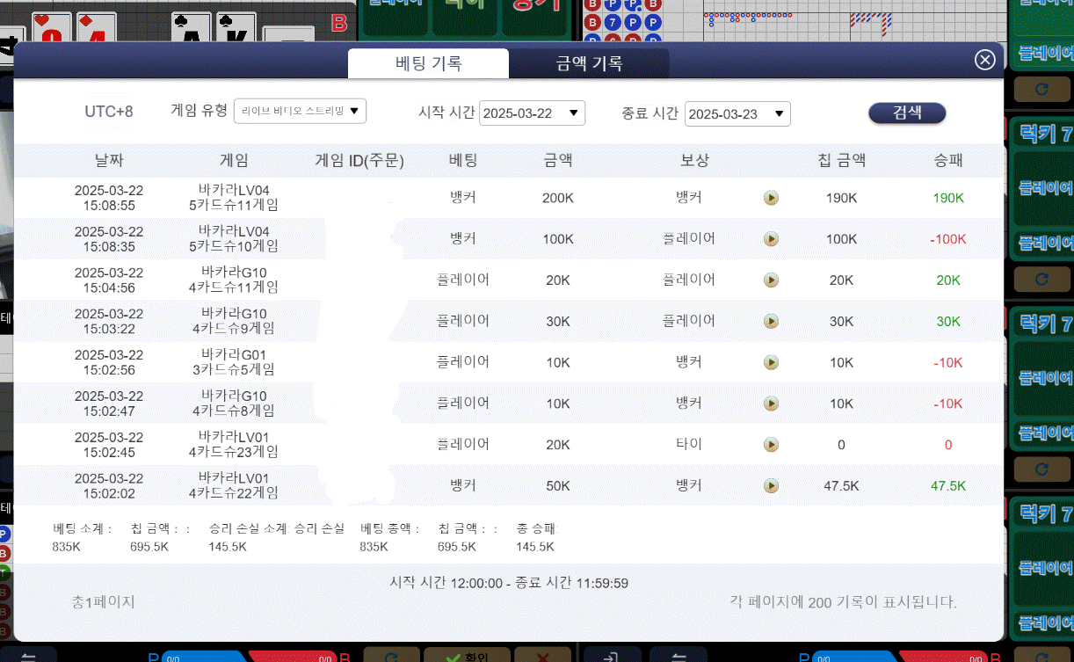Click the 검색 search button
Image resolution: width=1074 pixels, height=662 pixels.
pos(907,113)
